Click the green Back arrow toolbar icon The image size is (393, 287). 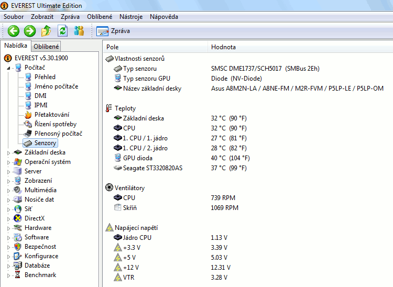coord(14,31)
